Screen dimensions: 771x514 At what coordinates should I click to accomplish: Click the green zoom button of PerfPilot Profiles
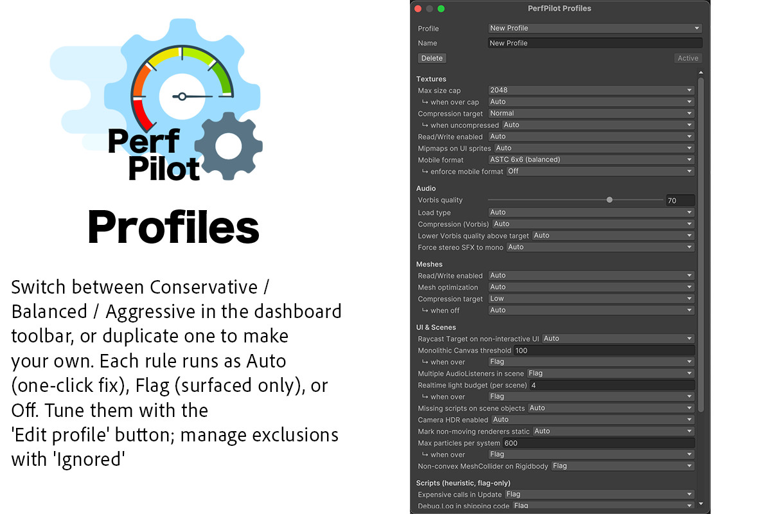point(441,8)
